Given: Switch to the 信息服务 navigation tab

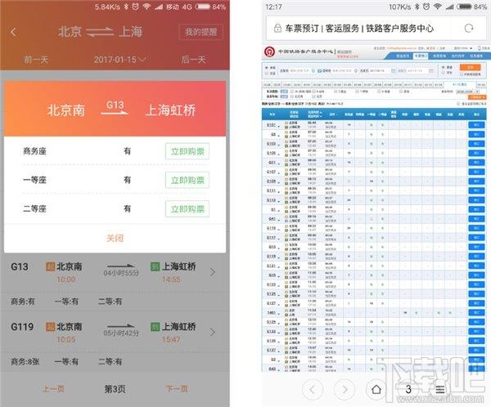Looking at the screenshot, I should click(476, 56).
